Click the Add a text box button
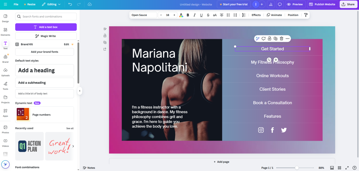The height and width of the screenshot is (171, 359). pos(46,27)
